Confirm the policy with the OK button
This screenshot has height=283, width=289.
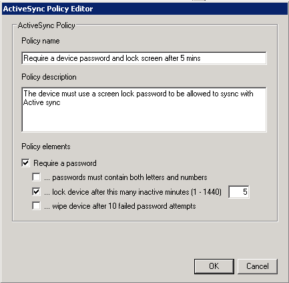(214, 266)
